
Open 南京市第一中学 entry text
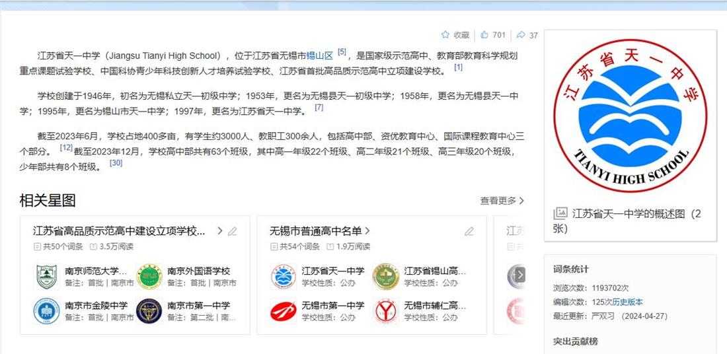pos(198,305)
